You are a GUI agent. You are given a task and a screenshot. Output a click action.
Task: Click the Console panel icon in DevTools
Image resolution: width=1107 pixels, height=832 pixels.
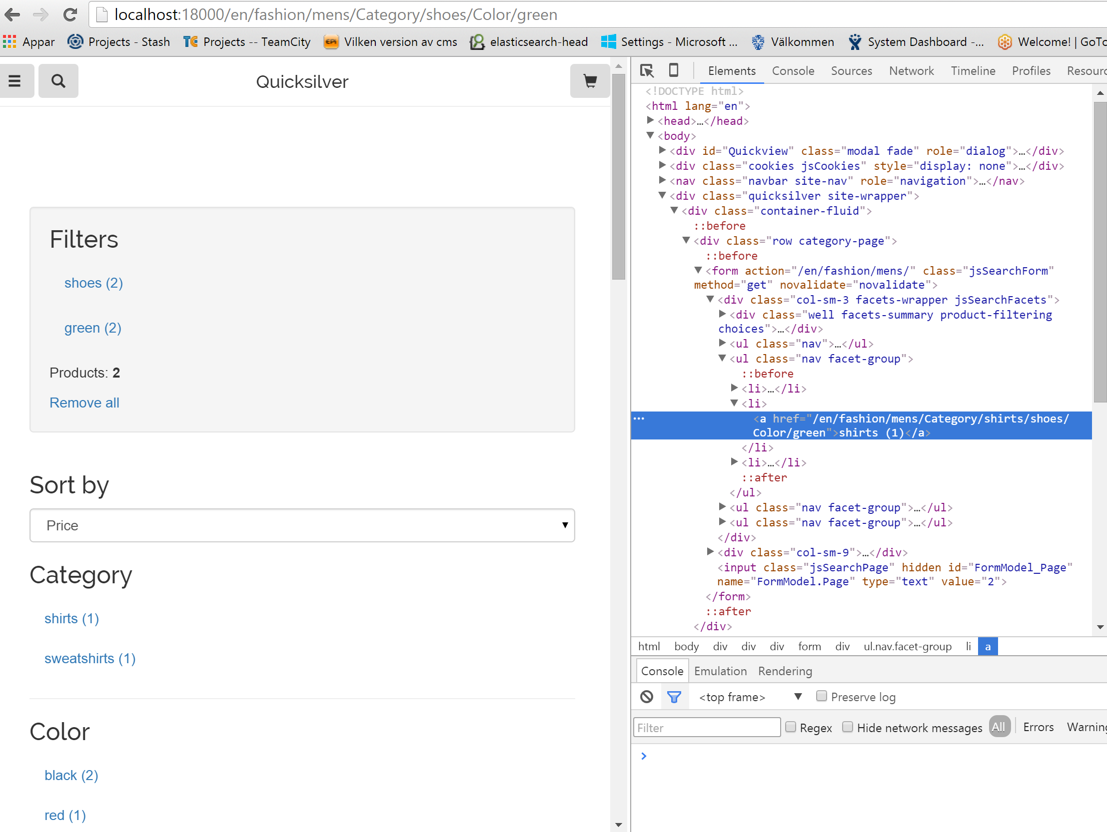click(791, 71)
